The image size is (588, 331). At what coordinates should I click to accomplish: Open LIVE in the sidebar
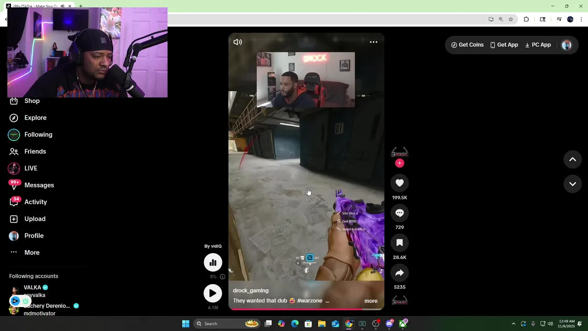(x=31, y=168)
